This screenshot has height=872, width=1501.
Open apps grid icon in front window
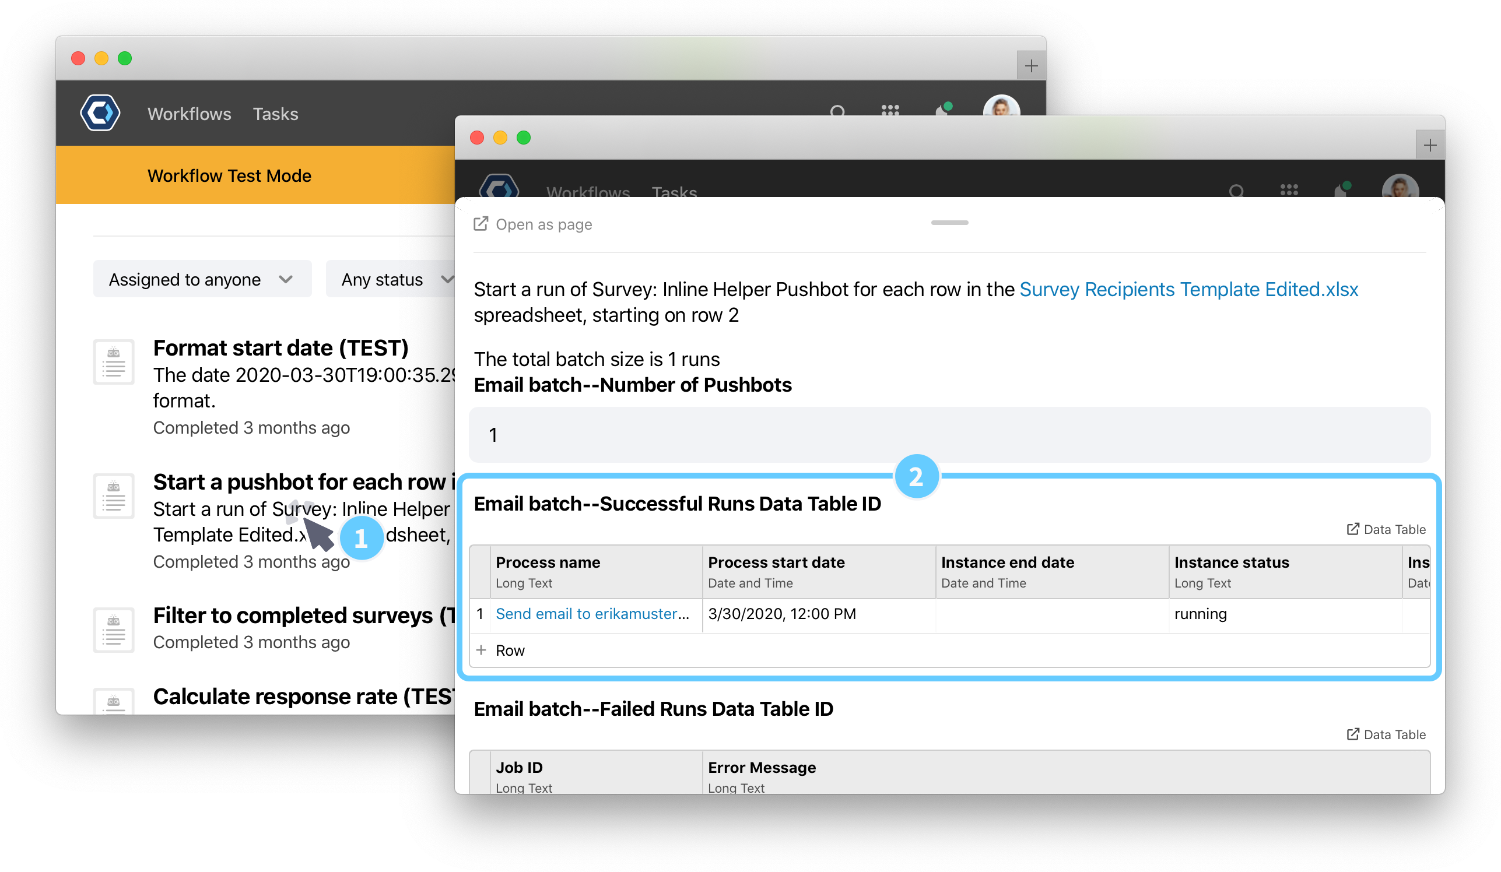tap(1288, 190)
